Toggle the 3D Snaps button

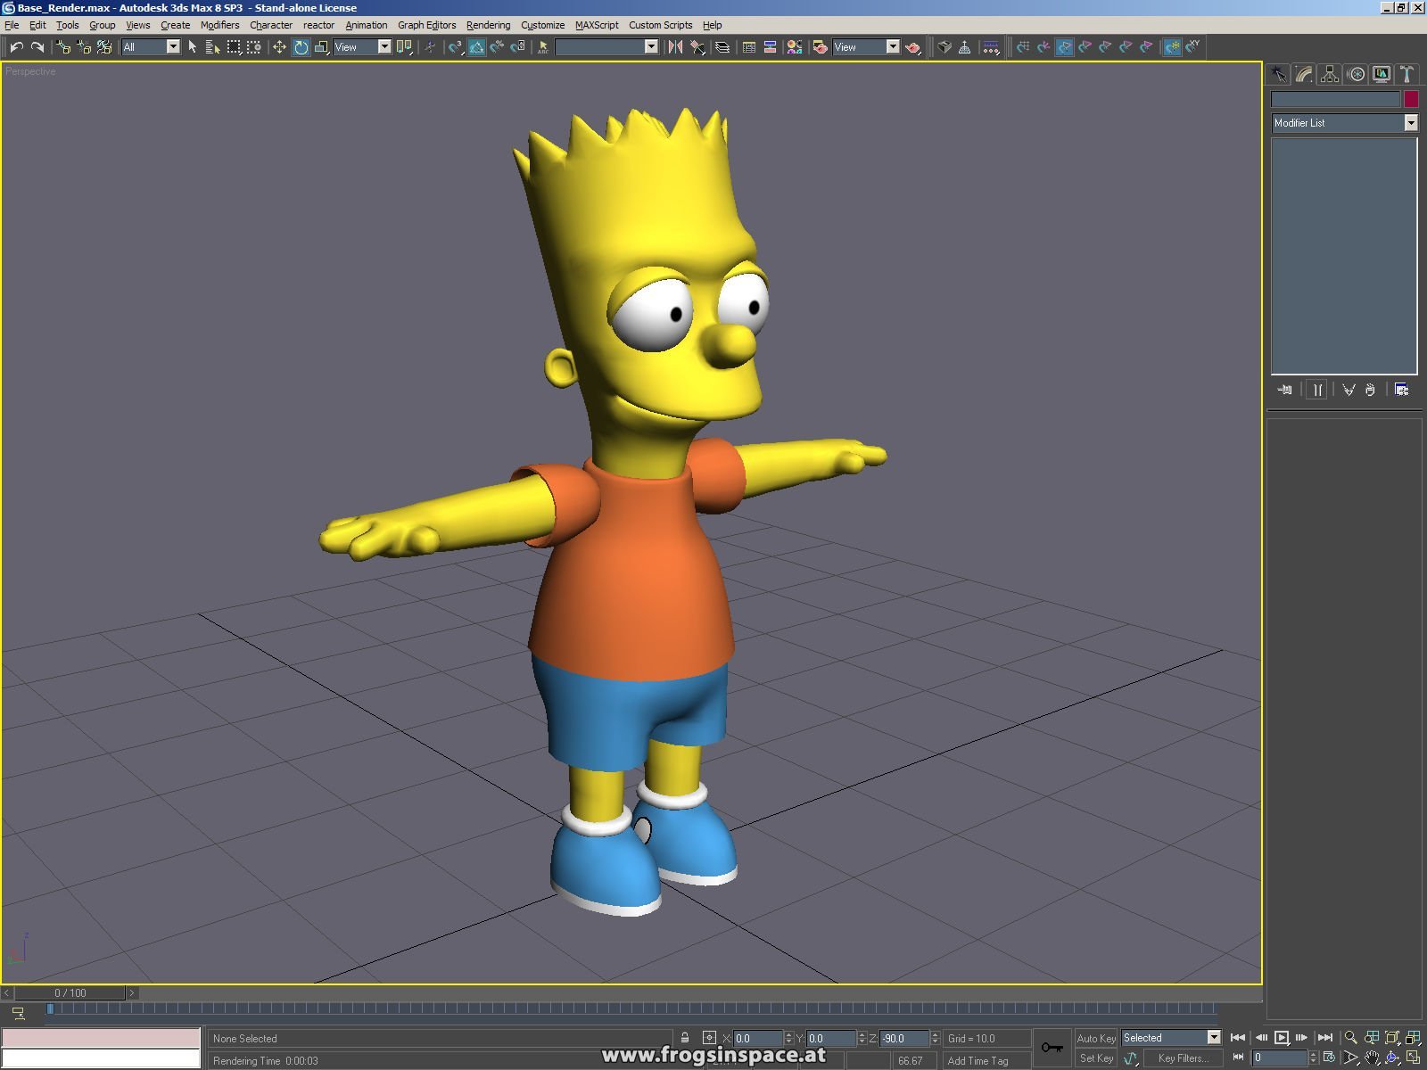455,47
